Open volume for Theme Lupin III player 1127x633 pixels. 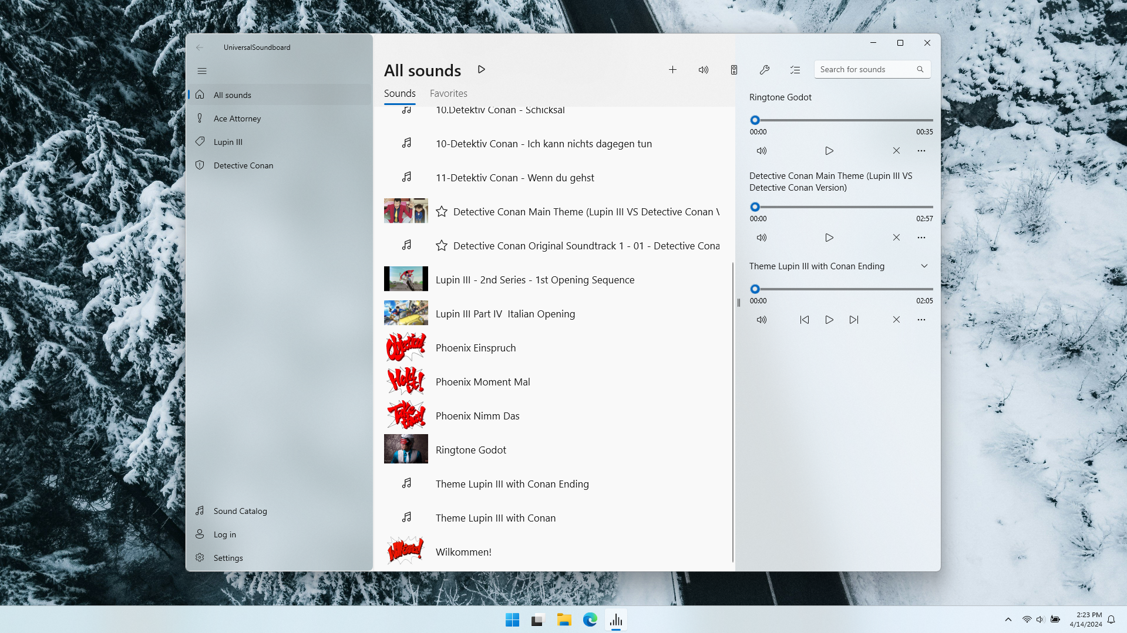pos(762,320)
